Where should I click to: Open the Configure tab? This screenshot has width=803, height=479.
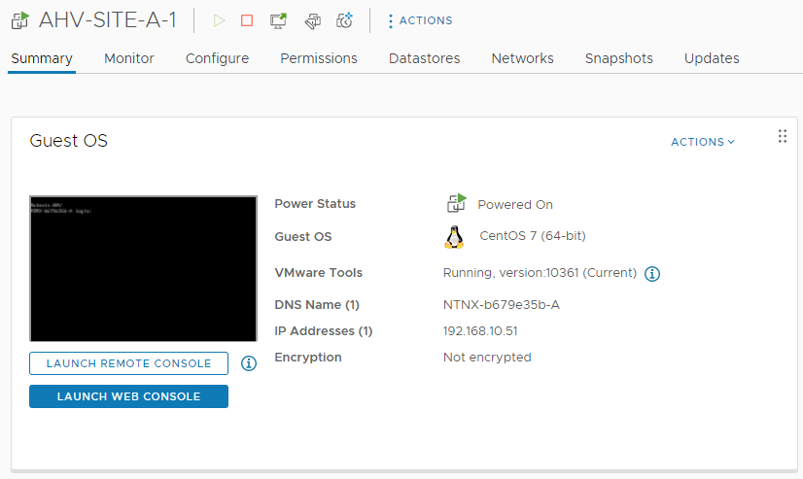[x=217, y=58]
